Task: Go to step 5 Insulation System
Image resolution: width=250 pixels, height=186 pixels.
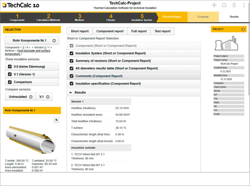Action: point(142,18)
